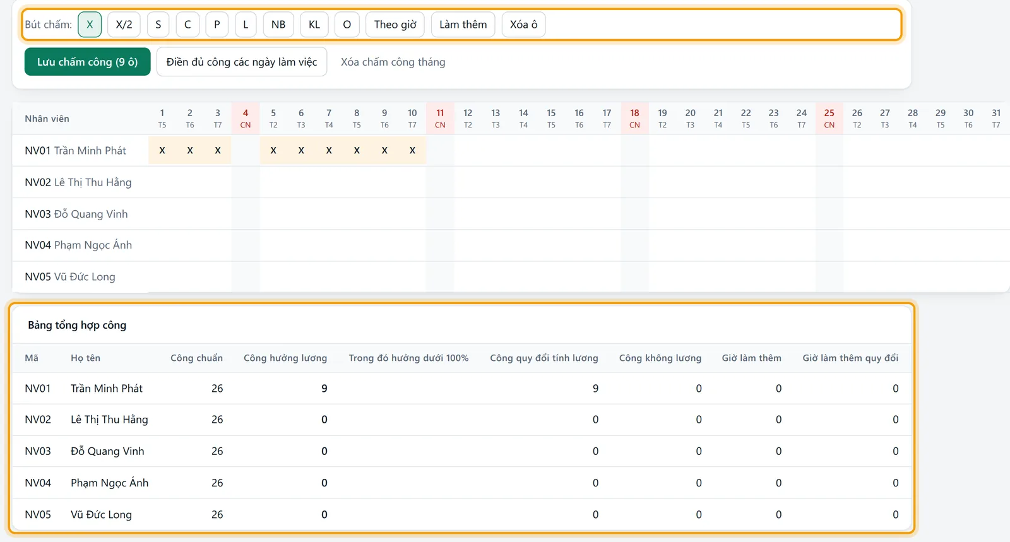The image size is (1010, 542).
Task: Switch pen to Theo giờ
Action: 395,25
